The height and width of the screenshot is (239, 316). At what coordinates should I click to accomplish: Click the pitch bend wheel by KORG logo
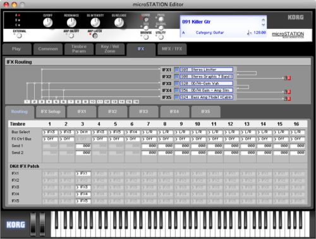click(33, 224)
